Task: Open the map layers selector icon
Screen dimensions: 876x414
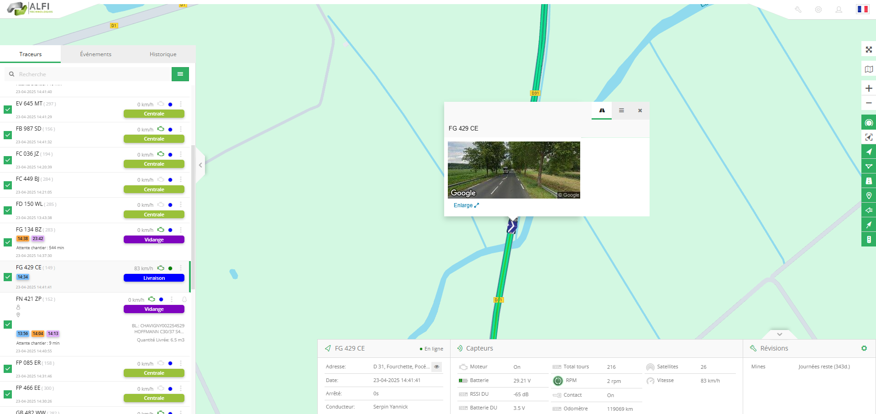Action: [x=869, y=69]
